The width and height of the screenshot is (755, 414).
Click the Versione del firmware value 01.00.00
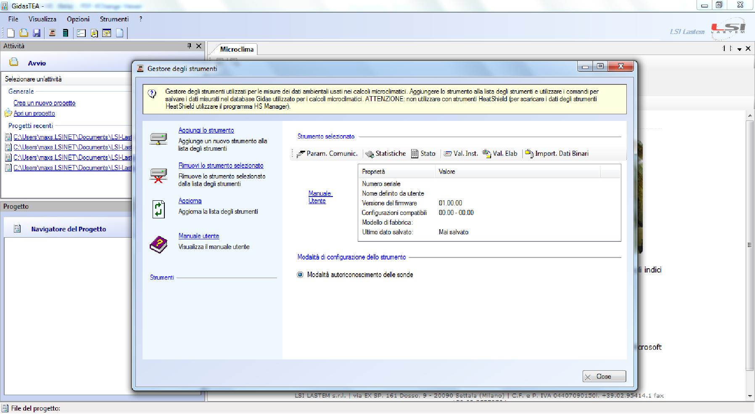click(450, 203)
